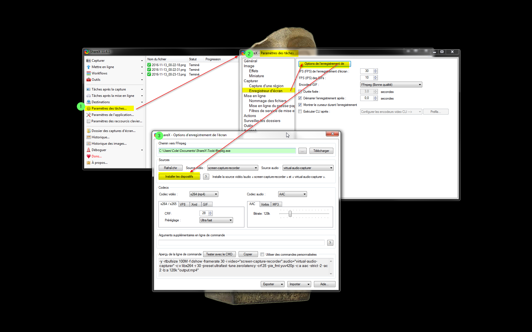Click Paramètres de l'application wrench icon

[x=88, y=115]
